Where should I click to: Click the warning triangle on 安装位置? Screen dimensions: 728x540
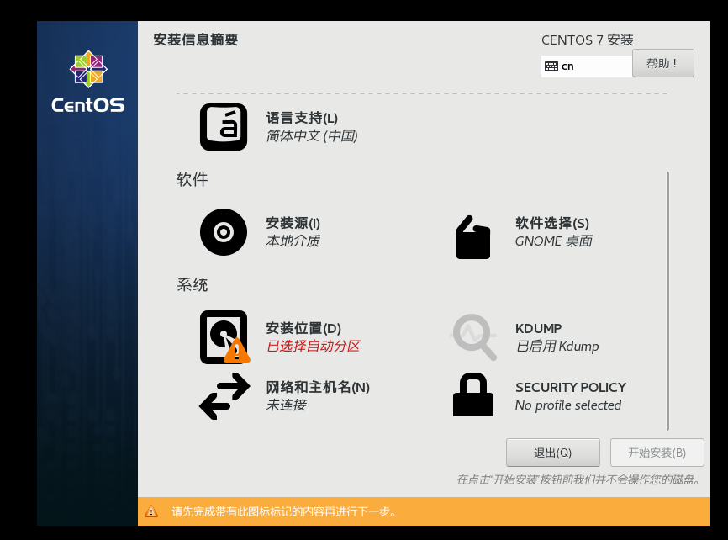pos(235,352)
